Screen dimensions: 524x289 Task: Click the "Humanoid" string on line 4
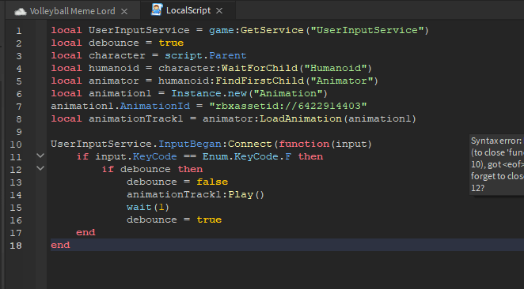(x=335, y=68)
